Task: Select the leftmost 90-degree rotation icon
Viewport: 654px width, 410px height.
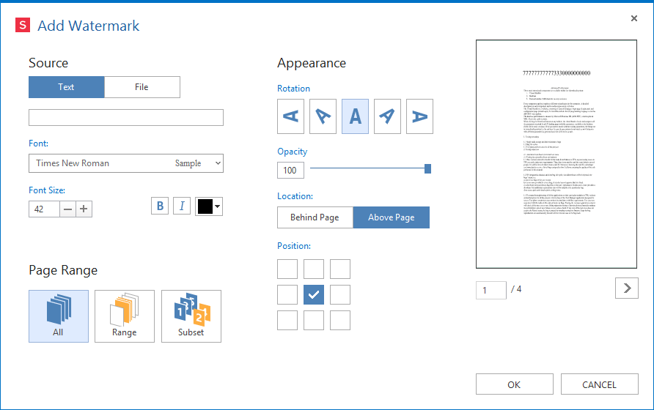Action: (x=290, y=116)
